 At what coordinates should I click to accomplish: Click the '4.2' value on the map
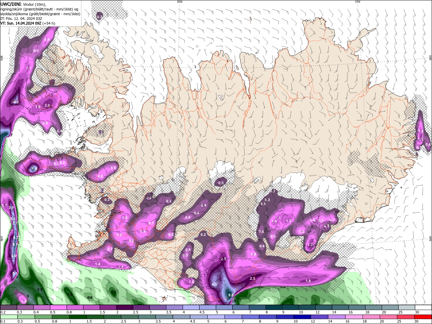(16, 102)
